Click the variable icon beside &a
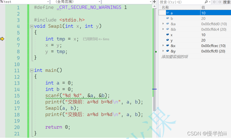 (x=168, y=24)
